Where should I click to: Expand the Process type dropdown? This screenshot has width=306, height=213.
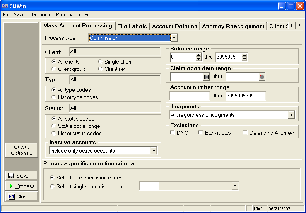tap(174, 38)
